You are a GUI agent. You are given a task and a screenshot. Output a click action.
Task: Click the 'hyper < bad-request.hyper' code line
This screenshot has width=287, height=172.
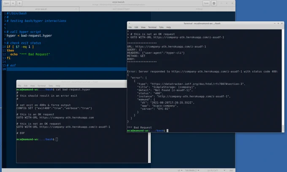[x=29, y=36]
